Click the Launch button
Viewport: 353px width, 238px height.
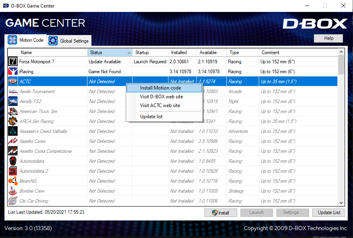click(x=257, y=213)
